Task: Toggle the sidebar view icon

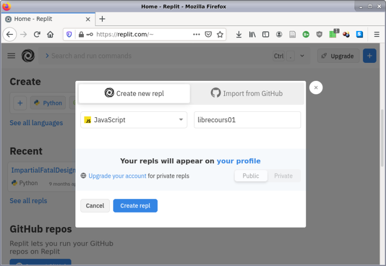Action: [266, 34]
